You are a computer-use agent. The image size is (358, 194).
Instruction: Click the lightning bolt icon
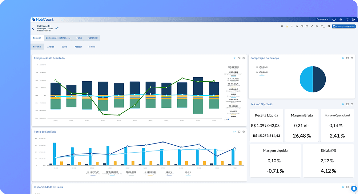pyautogui.click(x=292, y=26)
